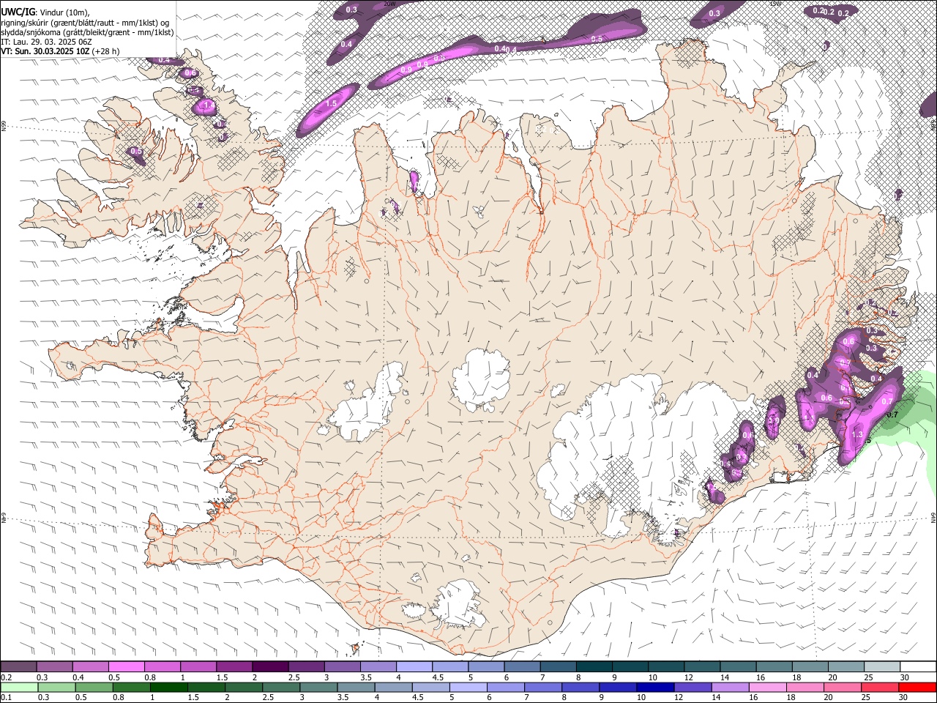Screen dimensions: 937x703
Task: Select the darkest purple swatch in the upper legend row
Action: 270,666
